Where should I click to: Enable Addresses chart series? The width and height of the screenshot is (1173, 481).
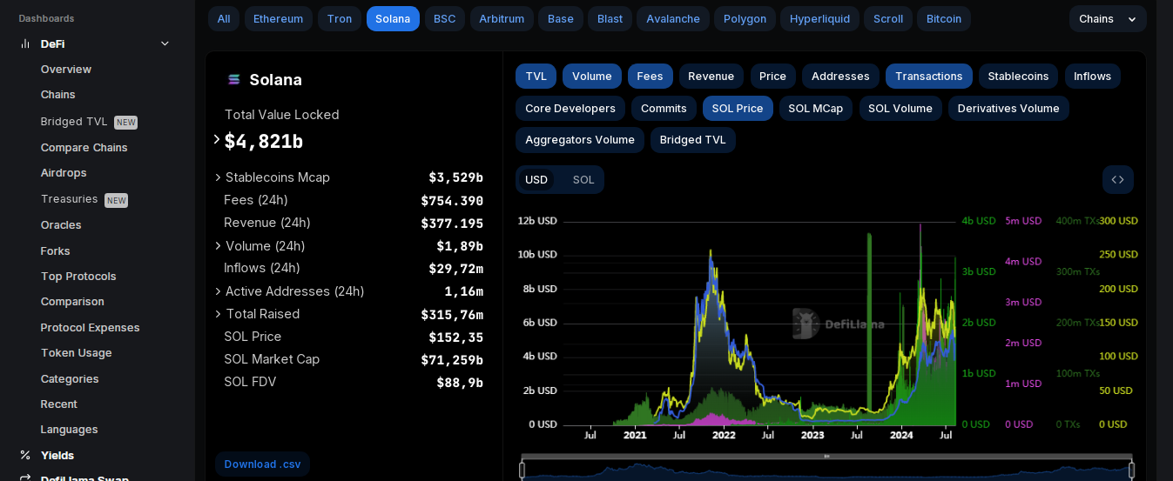click(x=840, y=77)
